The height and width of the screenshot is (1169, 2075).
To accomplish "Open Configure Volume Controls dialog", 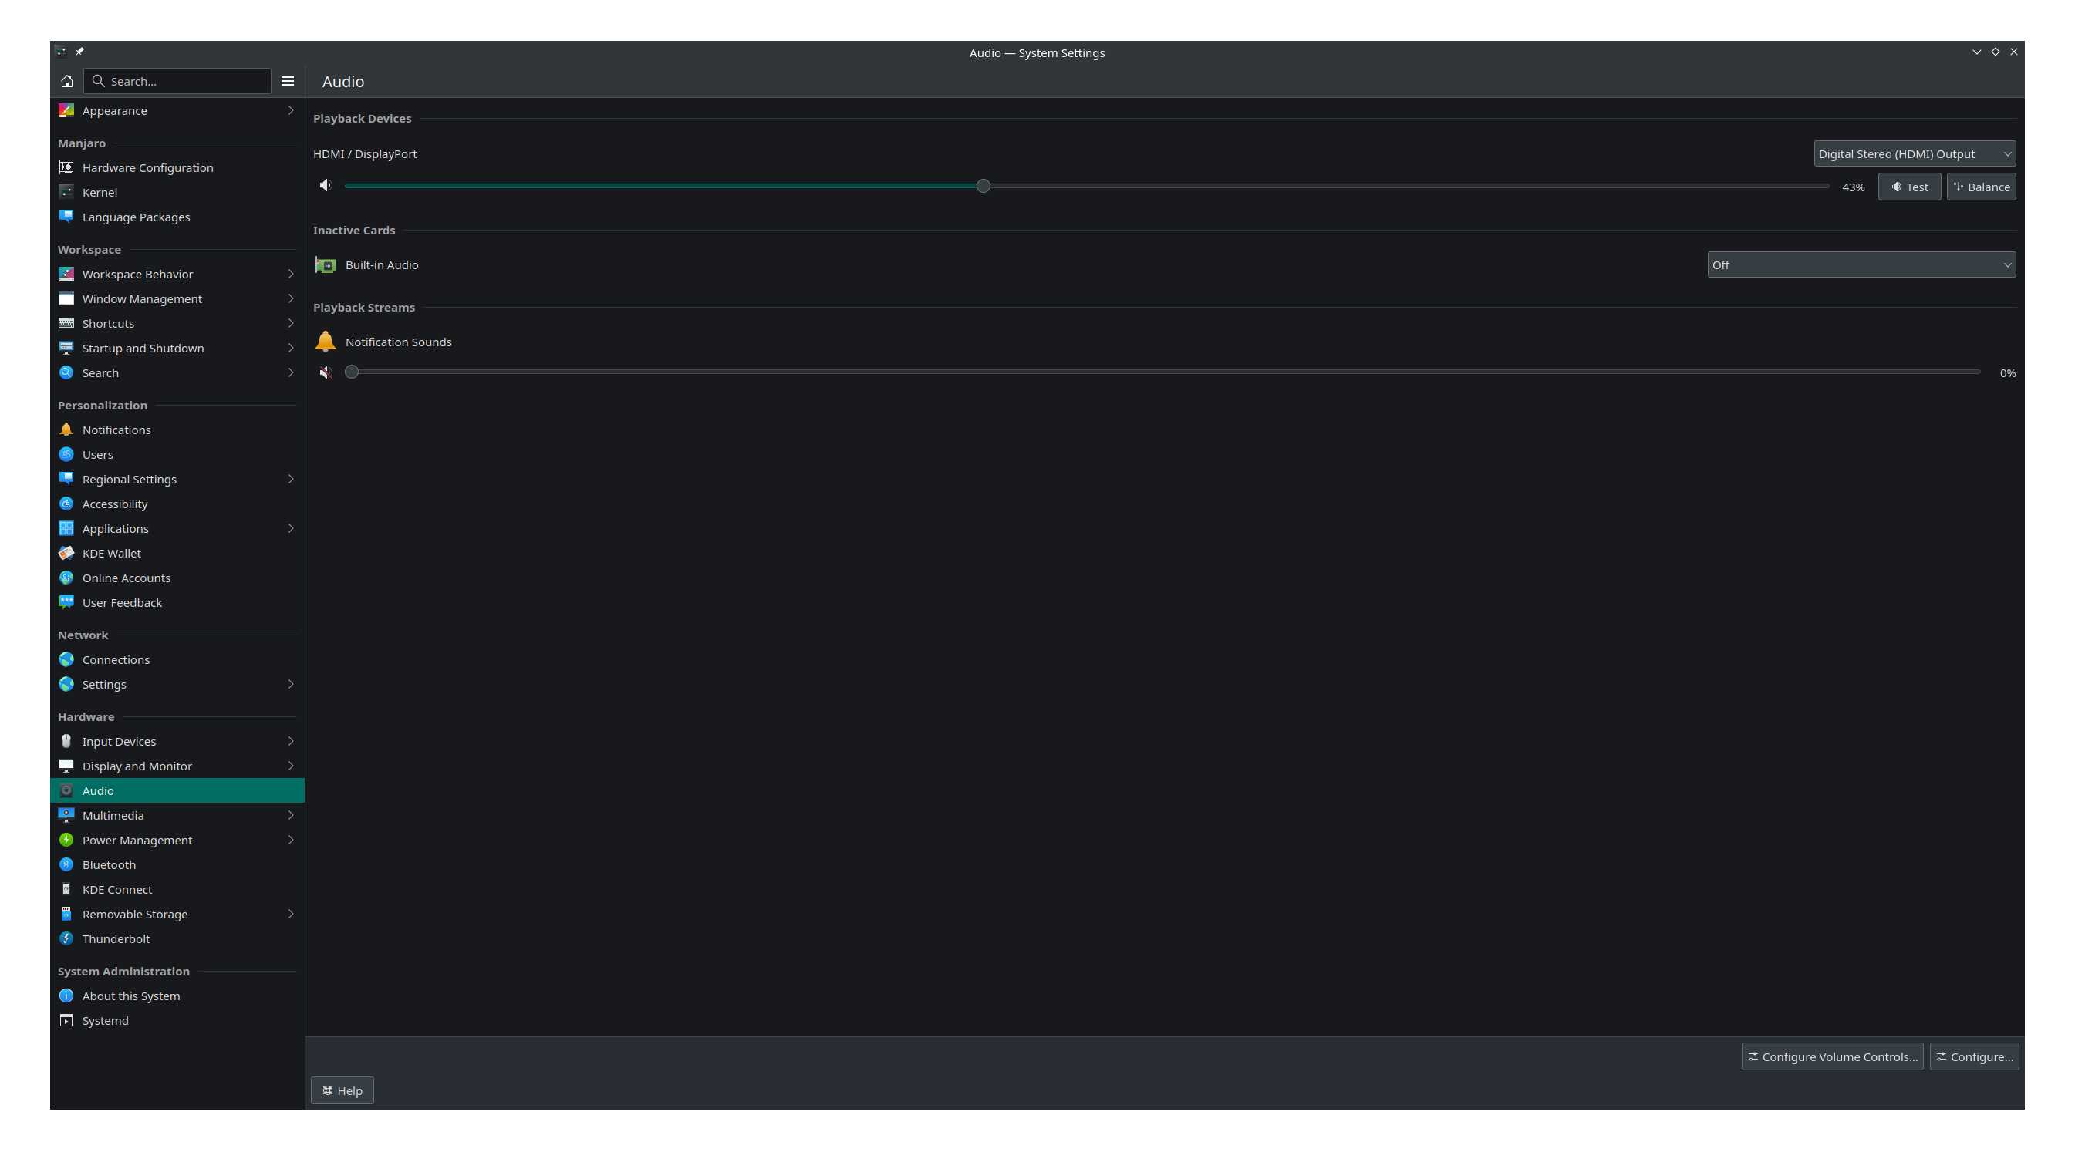I will (x=1832, y=1056).
